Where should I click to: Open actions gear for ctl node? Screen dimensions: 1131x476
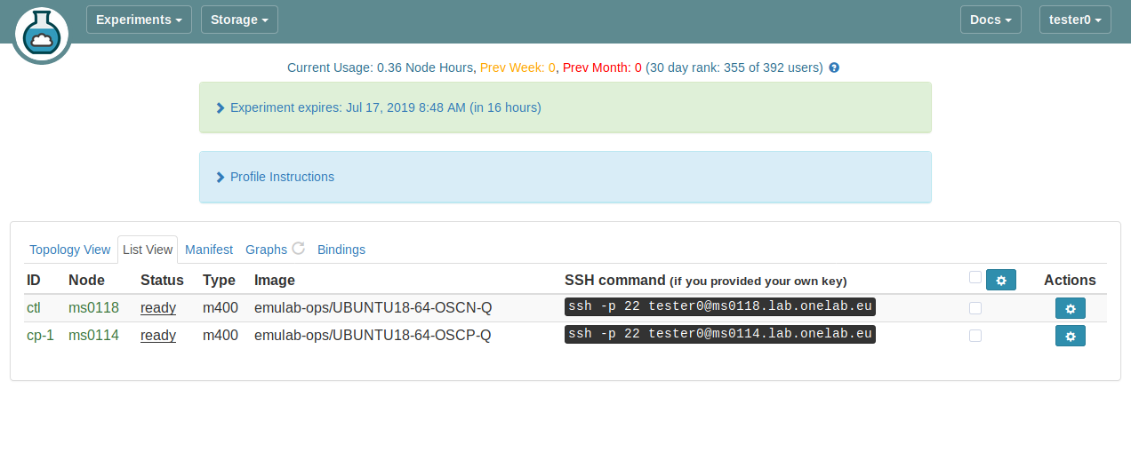click(x=1070, y=308)
